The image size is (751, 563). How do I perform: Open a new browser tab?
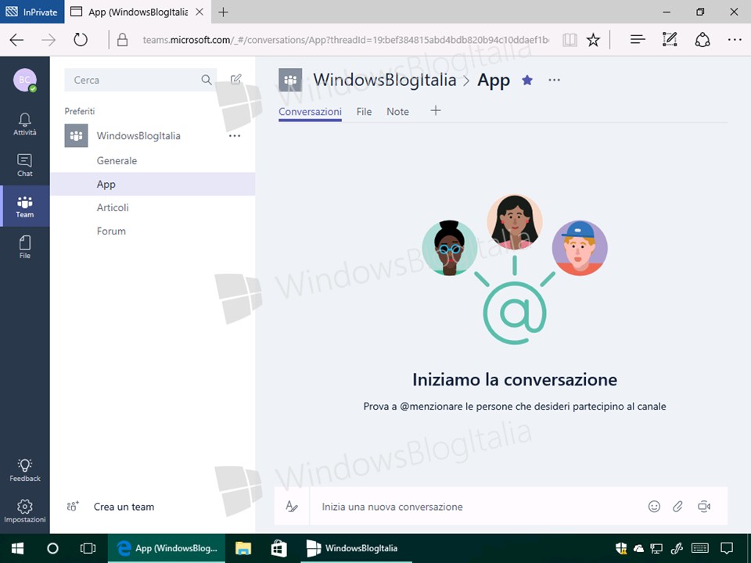click(223, 12)
